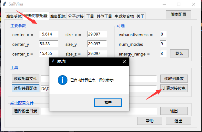Viewport: 202px width, 132px height.
Task: Close the 成功! dialog with its X
Action: [x=124, y=62]
